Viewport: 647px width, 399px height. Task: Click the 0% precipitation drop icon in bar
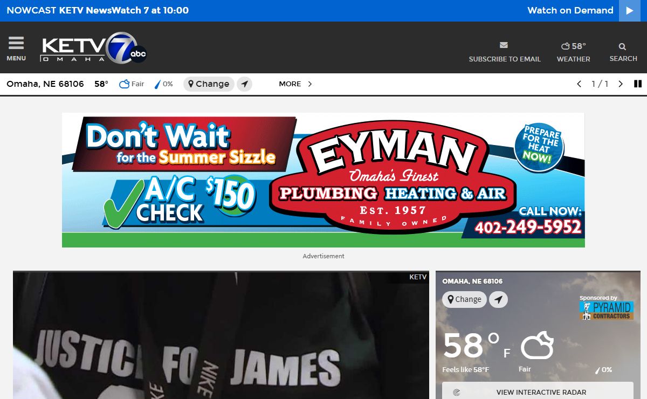point(158,84)
